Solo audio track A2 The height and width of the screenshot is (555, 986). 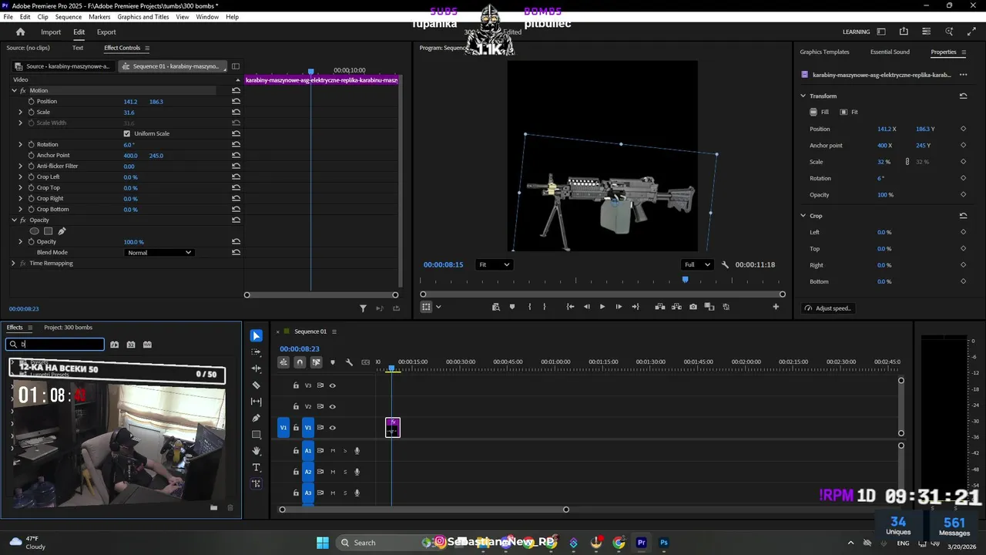(344, 472)
